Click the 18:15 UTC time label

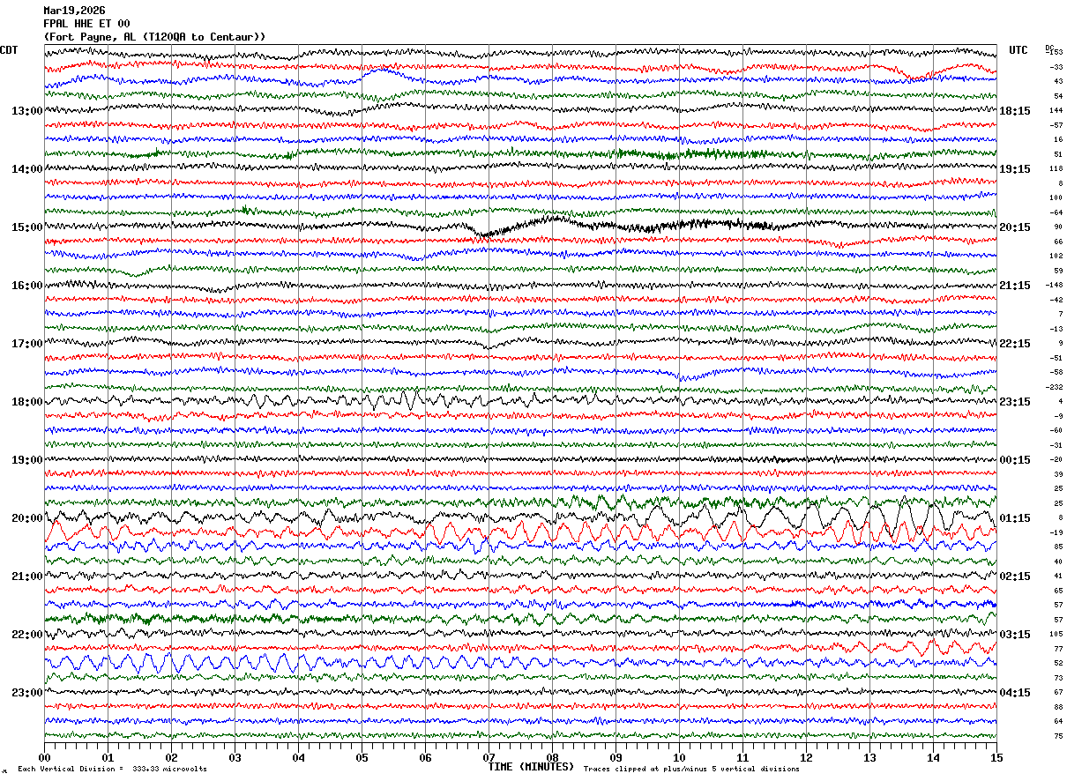[x=1015, y=111]
